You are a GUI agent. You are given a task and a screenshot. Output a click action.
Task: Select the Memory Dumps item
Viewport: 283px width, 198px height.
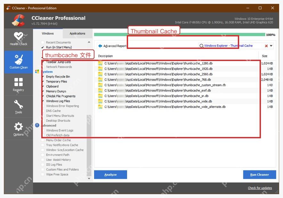click(56, 91)
